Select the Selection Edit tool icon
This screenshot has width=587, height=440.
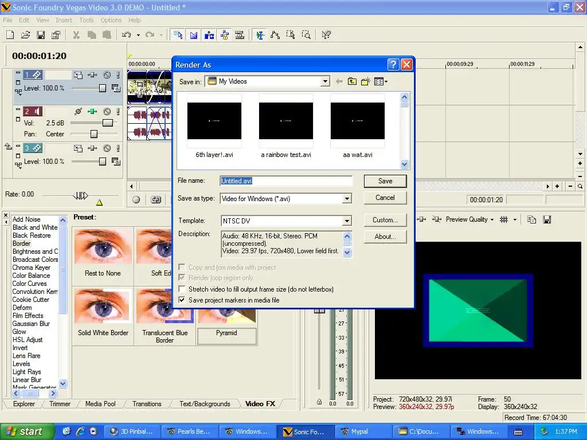coord(291,35)
